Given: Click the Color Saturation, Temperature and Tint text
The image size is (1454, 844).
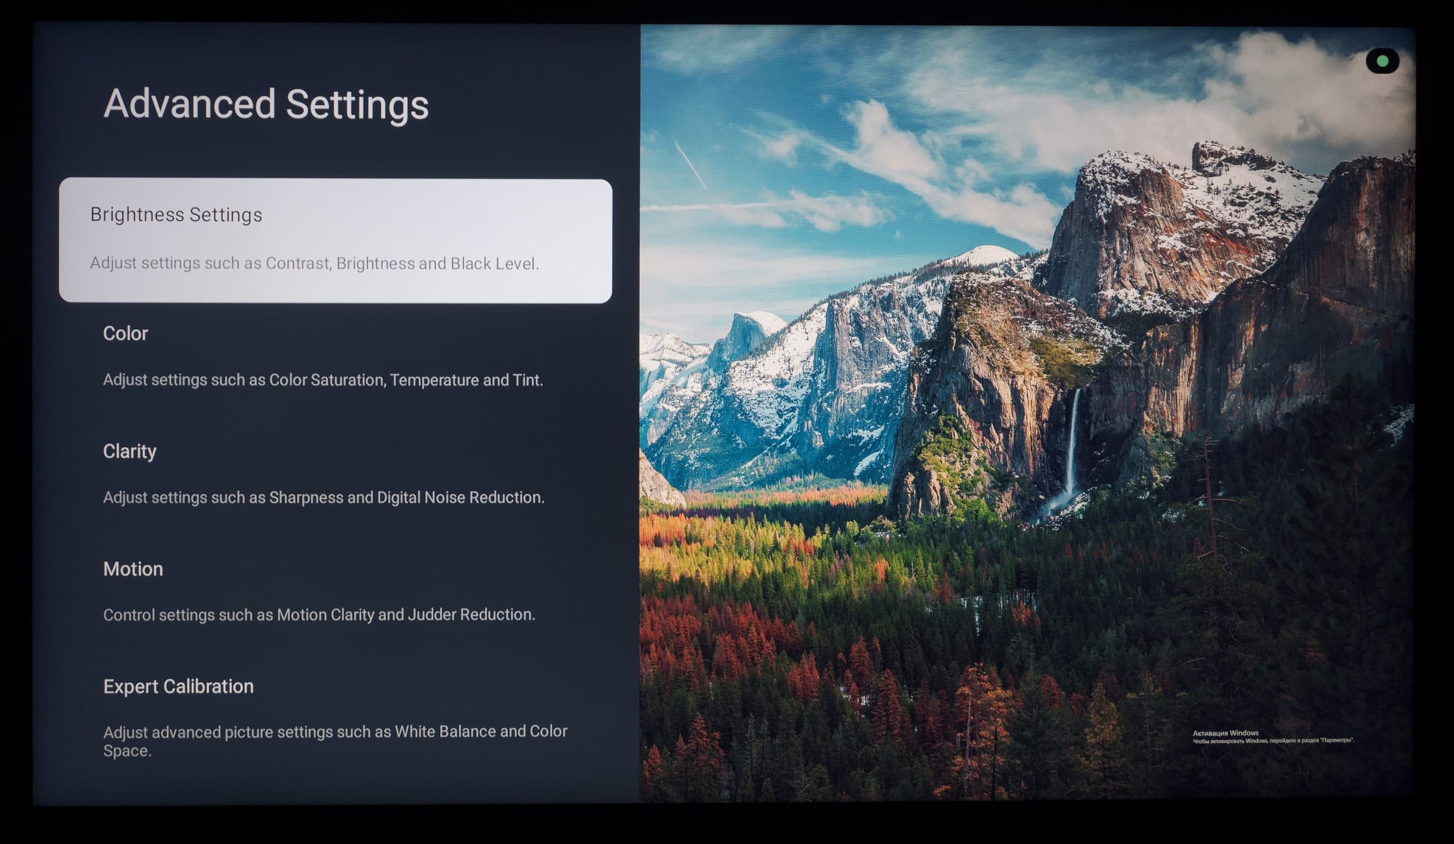Looking at the screenshot, I should pyautogui.click(x=323, y=380).
